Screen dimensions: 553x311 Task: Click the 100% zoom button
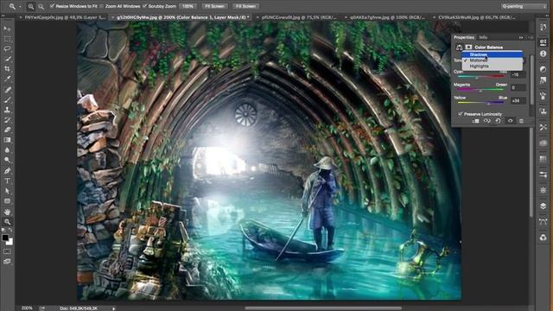pyautogui.click(x=188, y=6)
